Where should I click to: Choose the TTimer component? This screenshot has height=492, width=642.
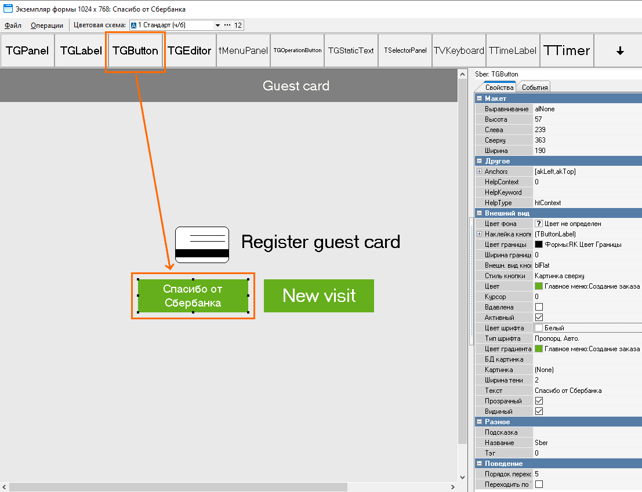point(567,51)
